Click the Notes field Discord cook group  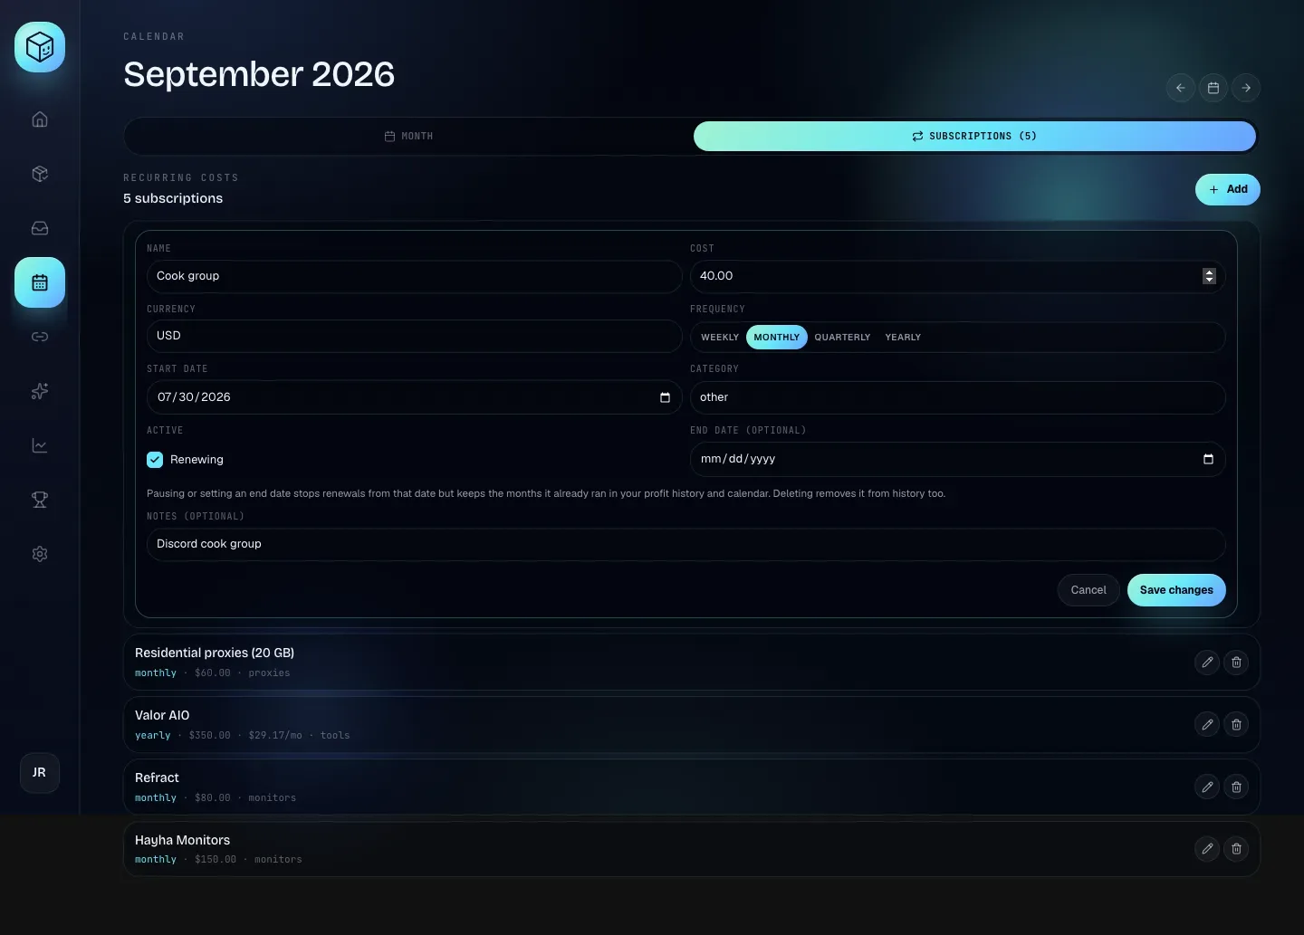point(686,544)
